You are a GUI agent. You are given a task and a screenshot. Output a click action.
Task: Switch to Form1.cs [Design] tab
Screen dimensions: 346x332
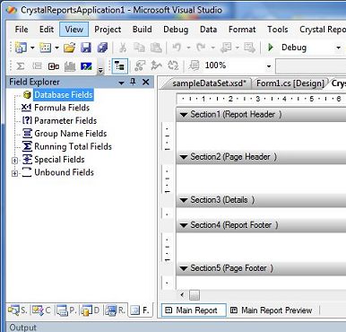click(x=290, y=83)
